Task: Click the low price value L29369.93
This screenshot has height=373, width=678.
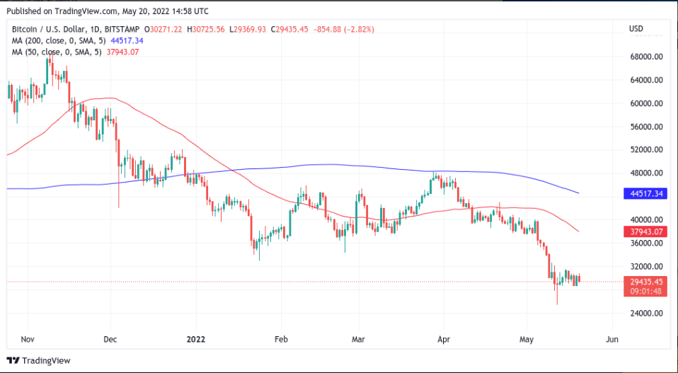Action: 248,30
